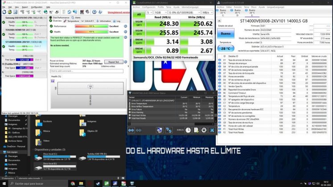This screenshot has height=187, width=333.
Task: Open the units dropdown showing MB/s
Action: tap(207, 12)
